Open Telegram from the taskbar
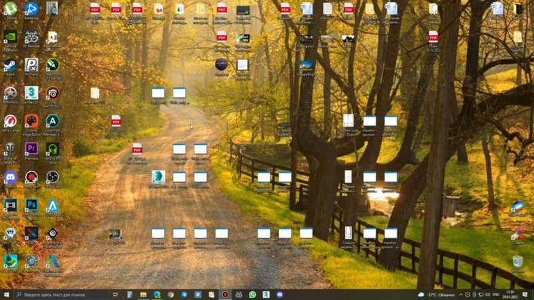This screenshot has height=300, width=534. tap(184, 295)
